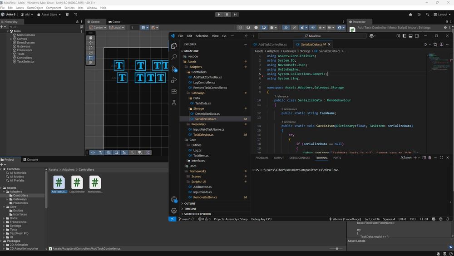This screenshot has height=256, width=454.
Task: Open VS Code Manage gear icon
Action: pos(174,211)
